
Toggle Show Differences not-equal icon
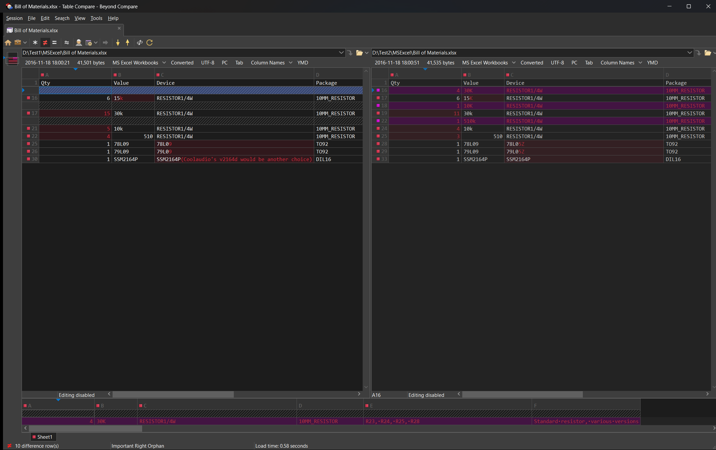click(x=45, y=43)
